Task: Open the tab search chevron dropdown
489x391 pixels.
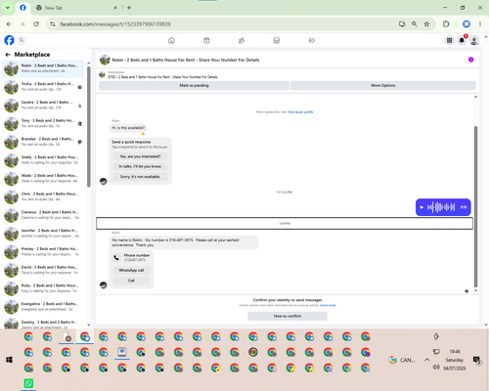Action: pos(8,8)
